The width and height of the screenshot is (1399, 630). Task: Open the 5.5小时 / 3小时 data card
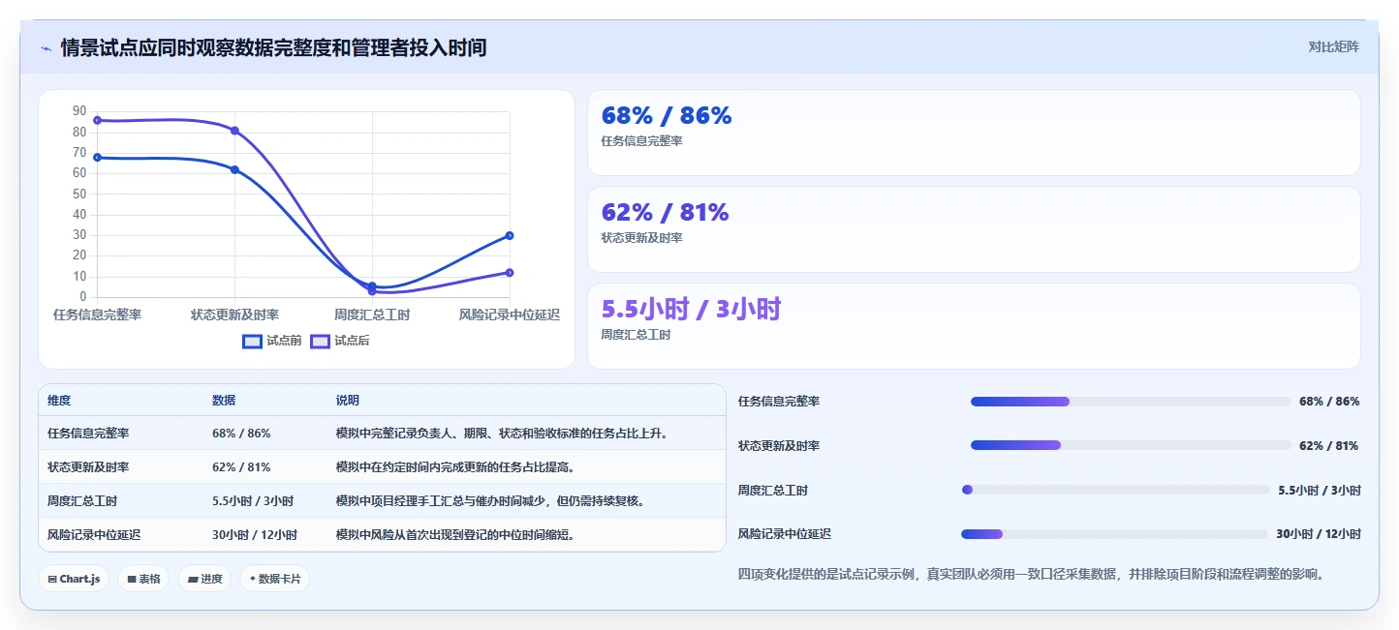(974, 326)
